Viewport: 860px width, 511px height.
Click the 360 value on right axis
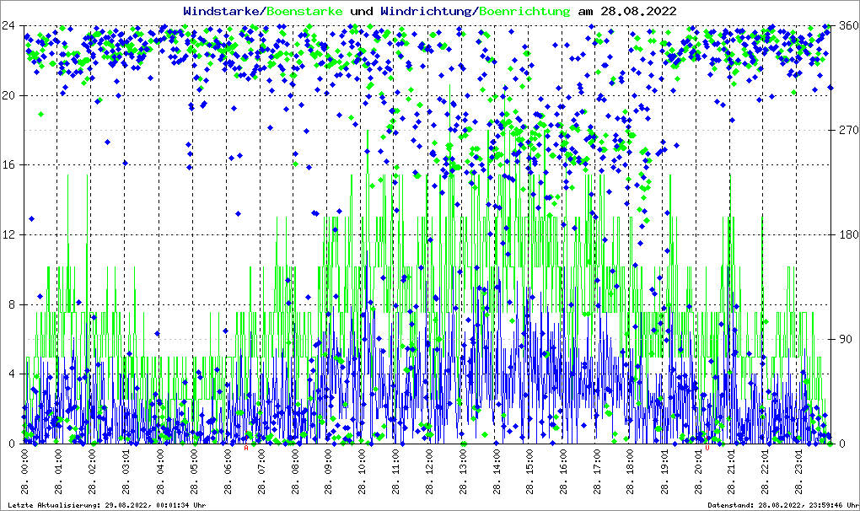point(846,25)
